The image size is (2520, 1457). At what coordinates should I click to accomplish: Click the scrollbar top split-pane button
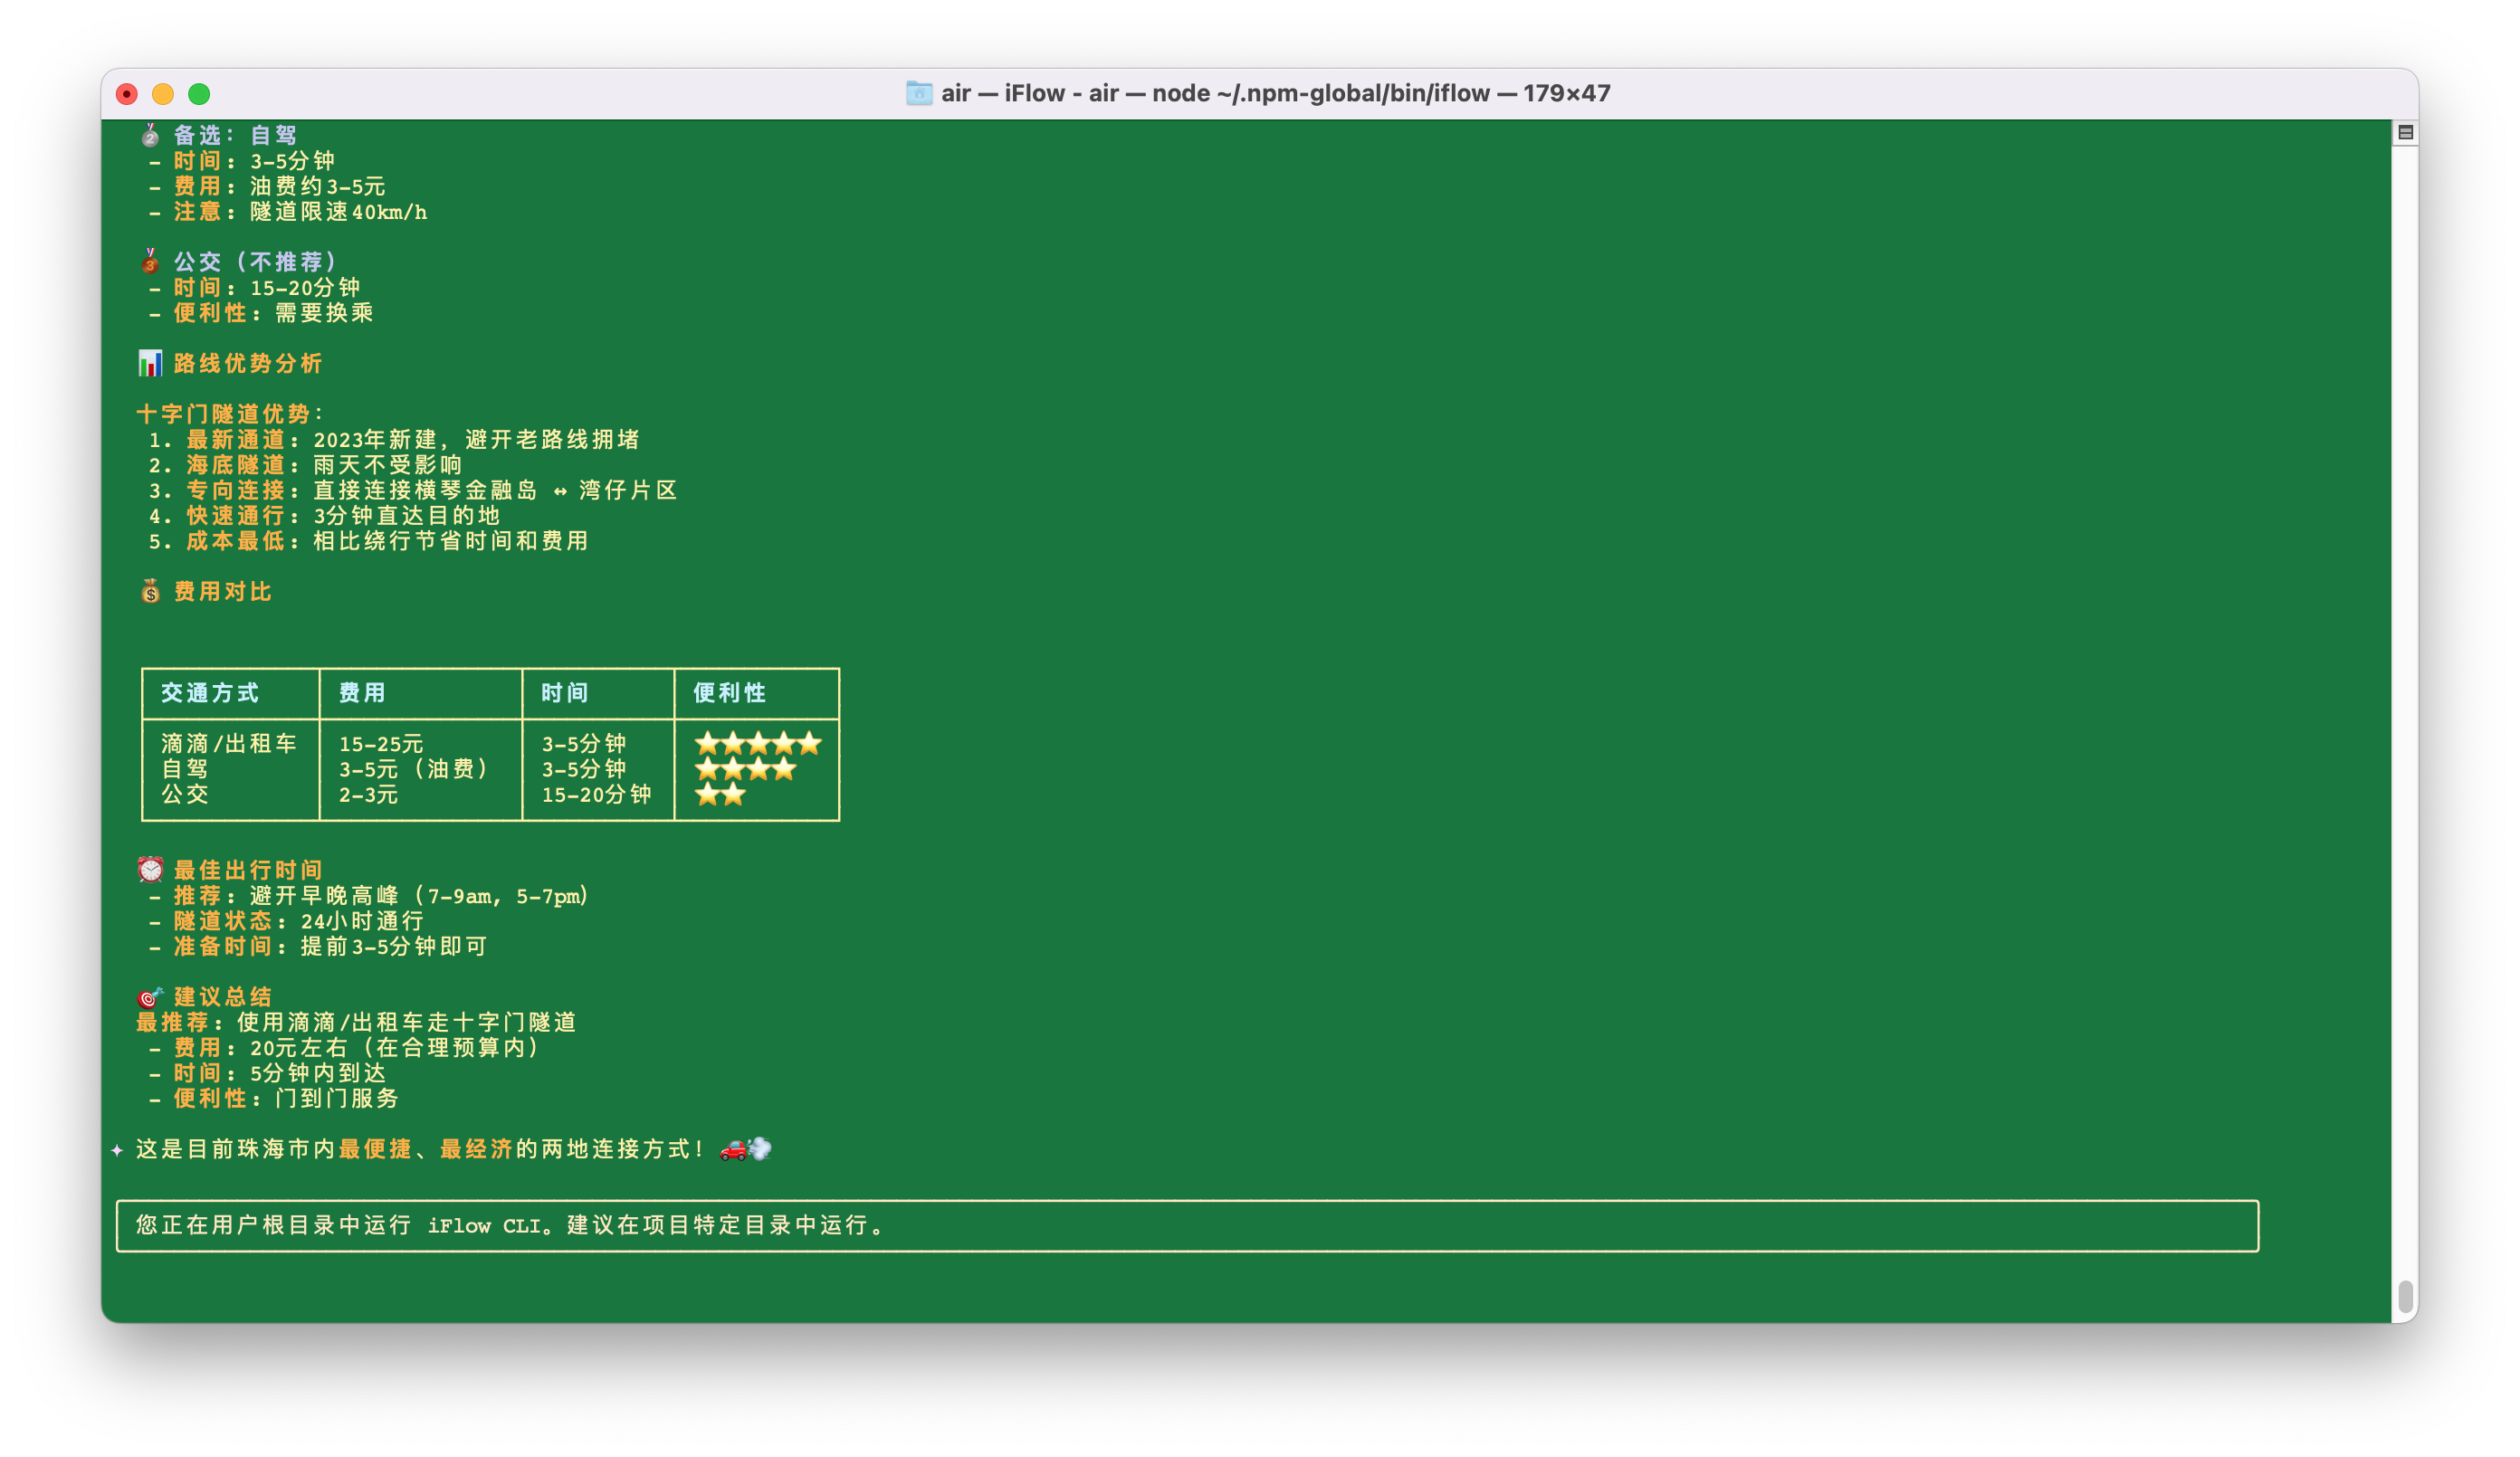[2405, 132]
